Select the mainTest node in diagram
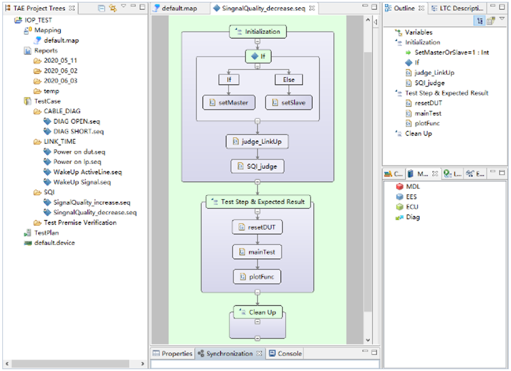 point(257,252)
